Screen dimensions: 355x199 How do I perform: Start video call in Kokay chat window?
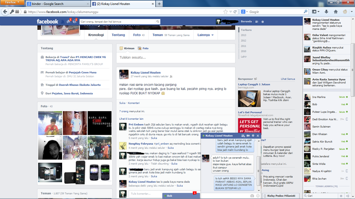(248, 136)
